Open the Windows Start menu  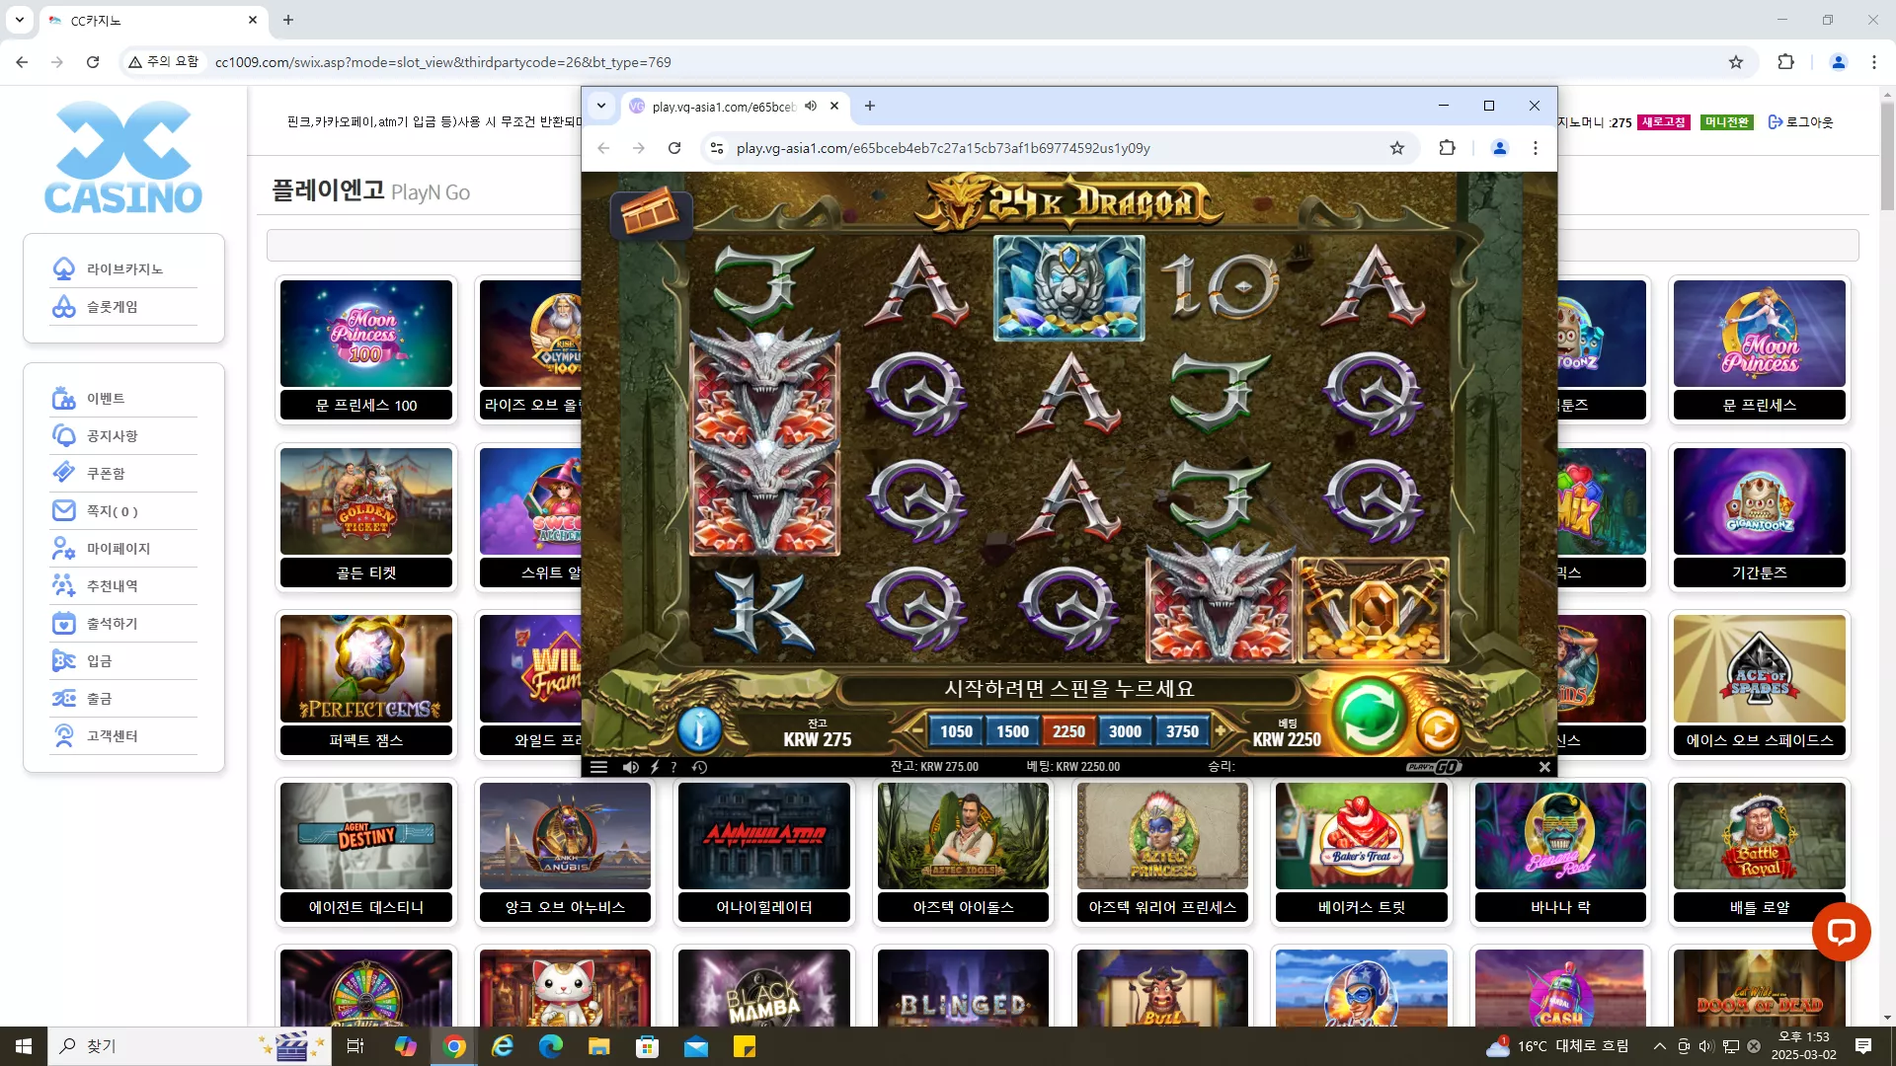coord(24,1046)
